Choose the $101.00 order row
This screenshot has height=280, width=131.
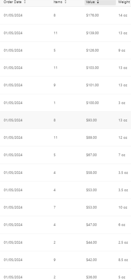[65, 85]
